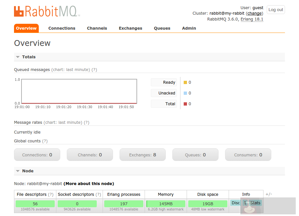The height and width of the screenshot is (216, 299).
Task: Open the Queued messages help (?) icon
Action: [x=94, y=69]
